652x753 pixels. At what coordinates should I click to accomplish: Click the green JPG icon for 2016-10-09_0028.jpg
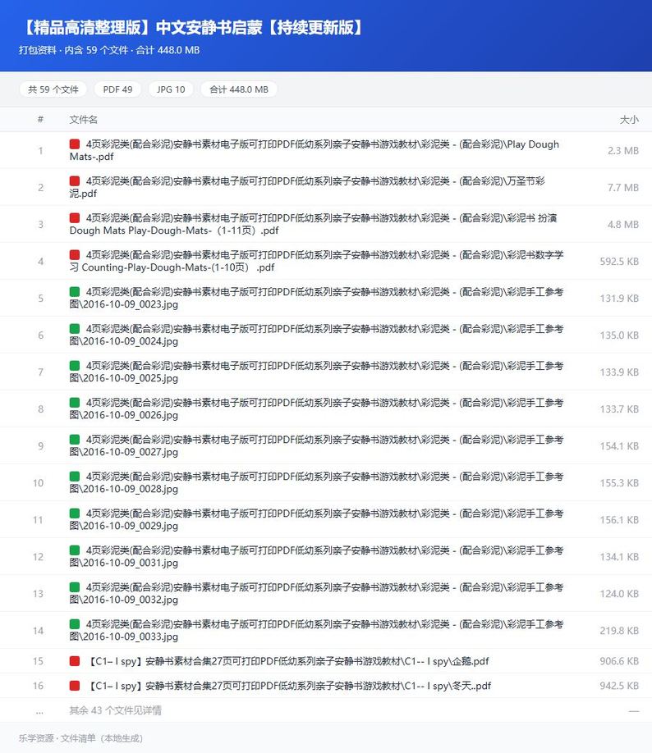75,477
